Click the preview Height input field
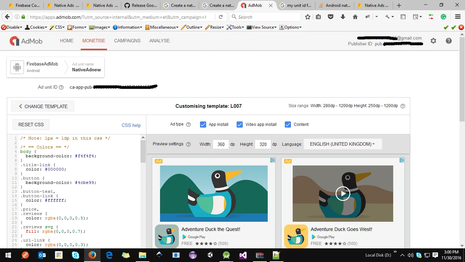The height and width of the screenshot is (262, 465). click(x=263, y=144)
